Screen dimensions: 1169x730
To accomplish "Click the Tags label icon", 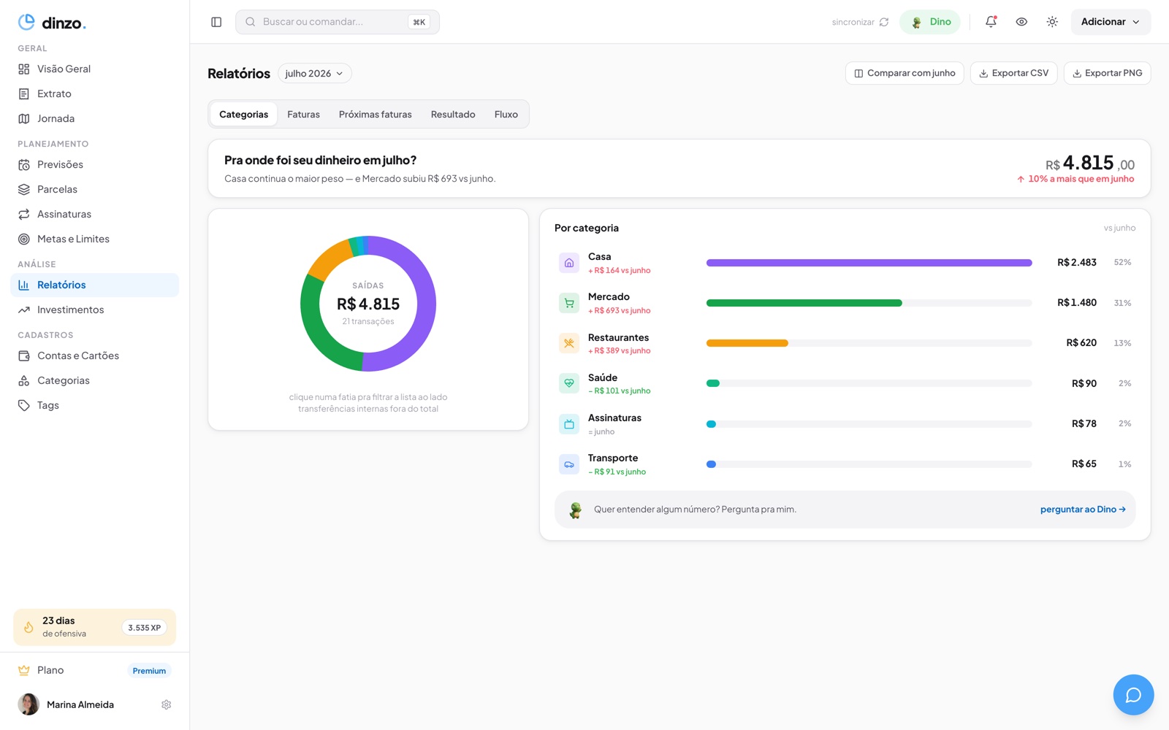I will pyautogui.click(x=24, y=405).
